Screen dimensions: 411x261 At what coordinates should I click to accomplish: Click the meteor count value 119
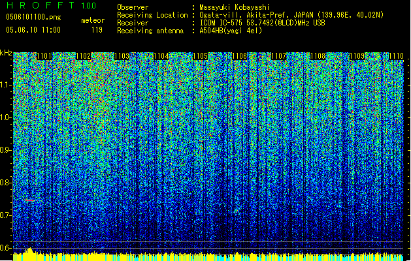click(97, 30)
